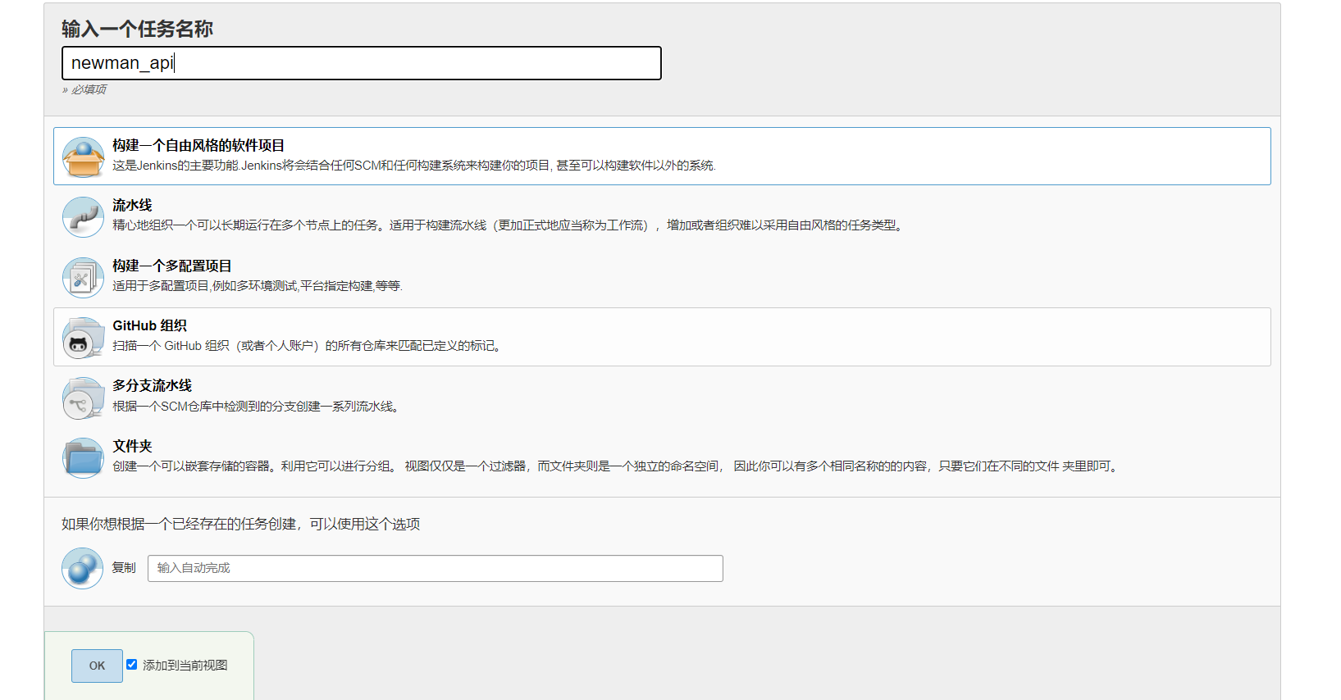Click the multi-configuration project icon
1341x700 pixels.
tap(83, 277)
